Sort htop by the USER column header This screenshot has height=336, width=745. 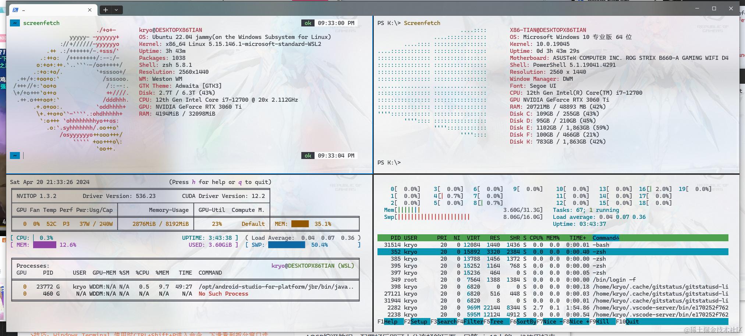pos(411,238)
